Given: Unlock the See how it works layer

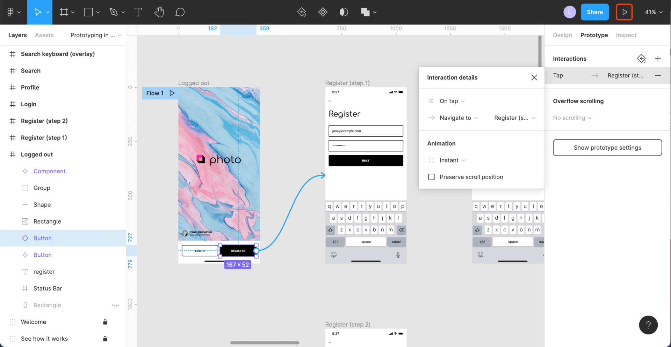Looking at the screenshot, I should tap(105, 338).
